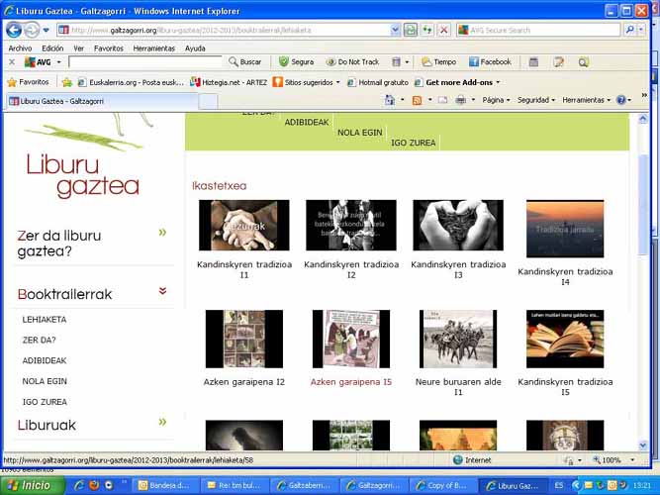Screen dimensions: 660x495
Task: Open ADIBIDEAK in the sidebar
Action: [x=45, y=360]
